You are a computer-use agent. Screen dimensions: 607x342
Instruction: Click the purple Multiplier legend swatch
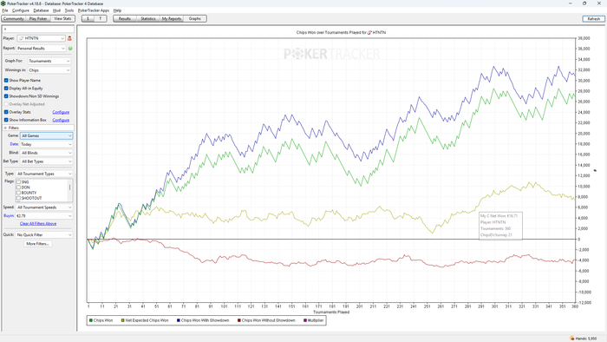pos(305,320)
